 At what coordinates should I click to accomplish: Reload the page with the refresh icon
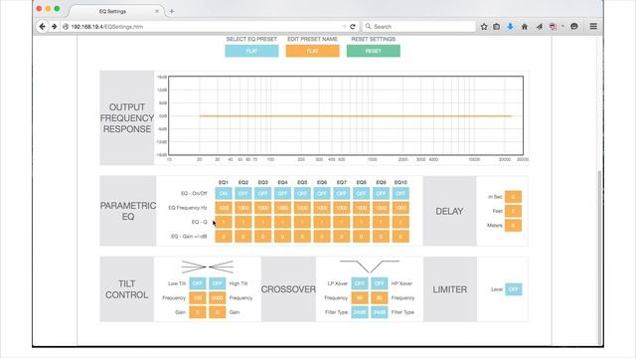tap(353, 27)
